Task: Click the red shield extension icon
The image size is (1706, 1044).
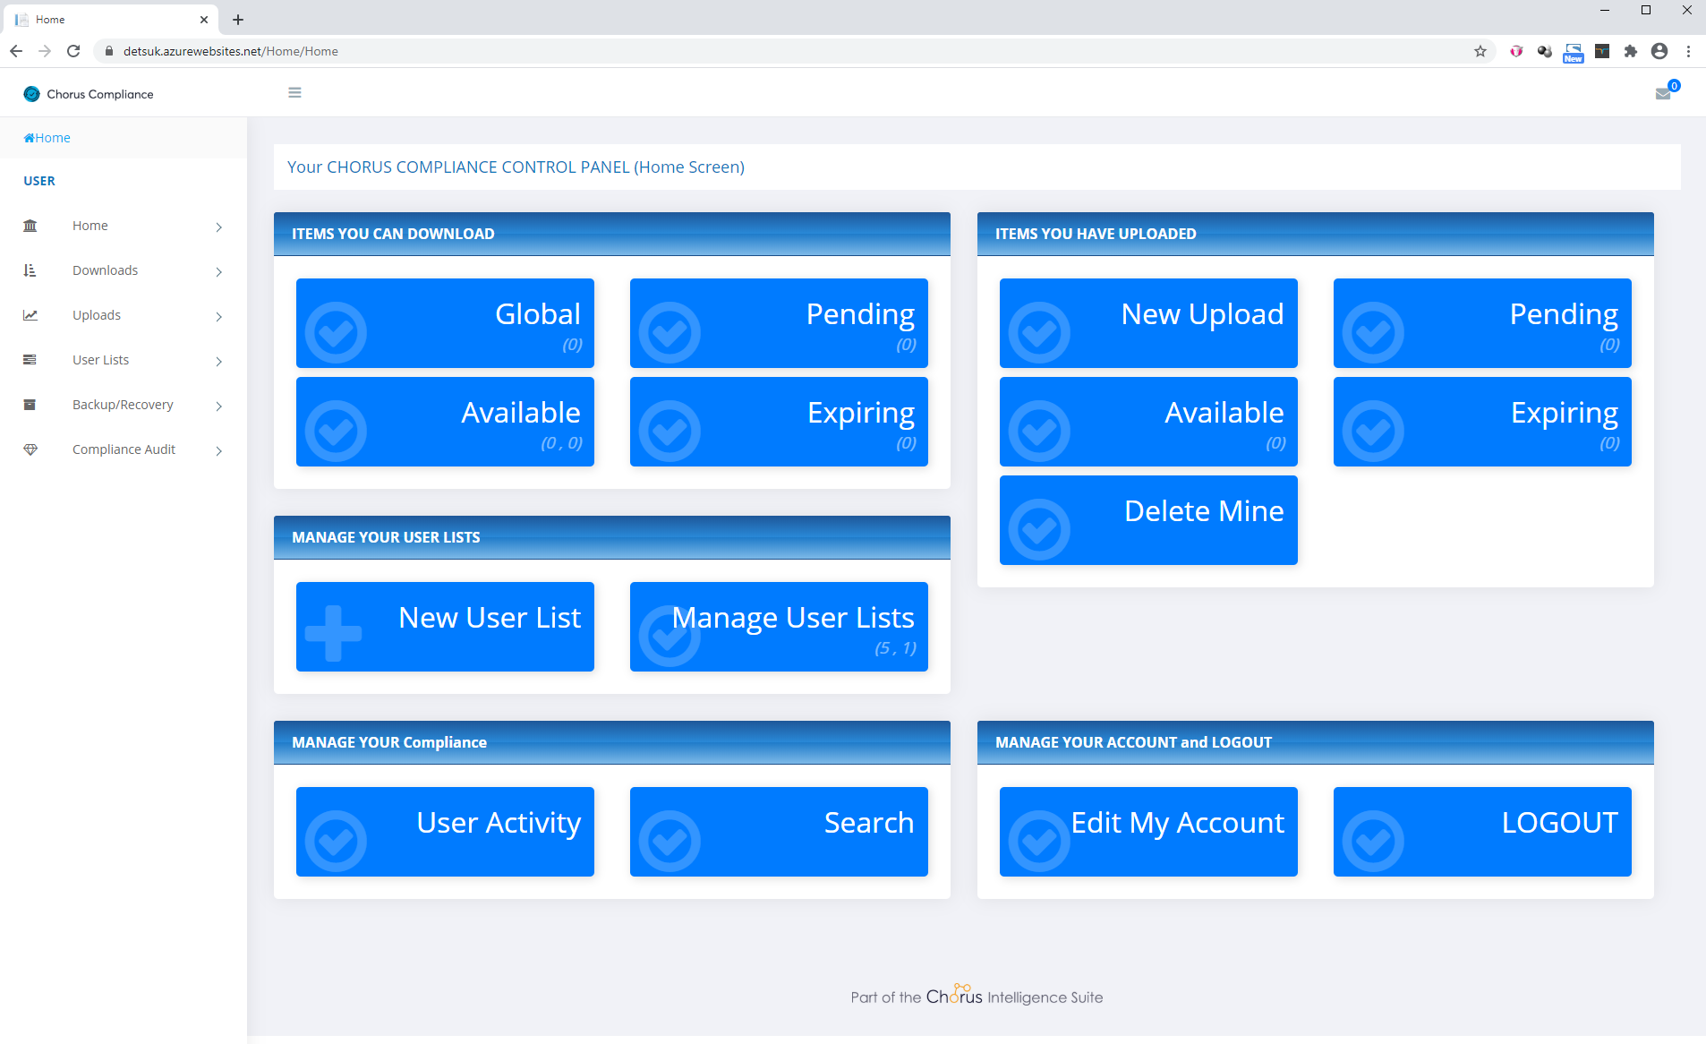Action: [1516, 51]
